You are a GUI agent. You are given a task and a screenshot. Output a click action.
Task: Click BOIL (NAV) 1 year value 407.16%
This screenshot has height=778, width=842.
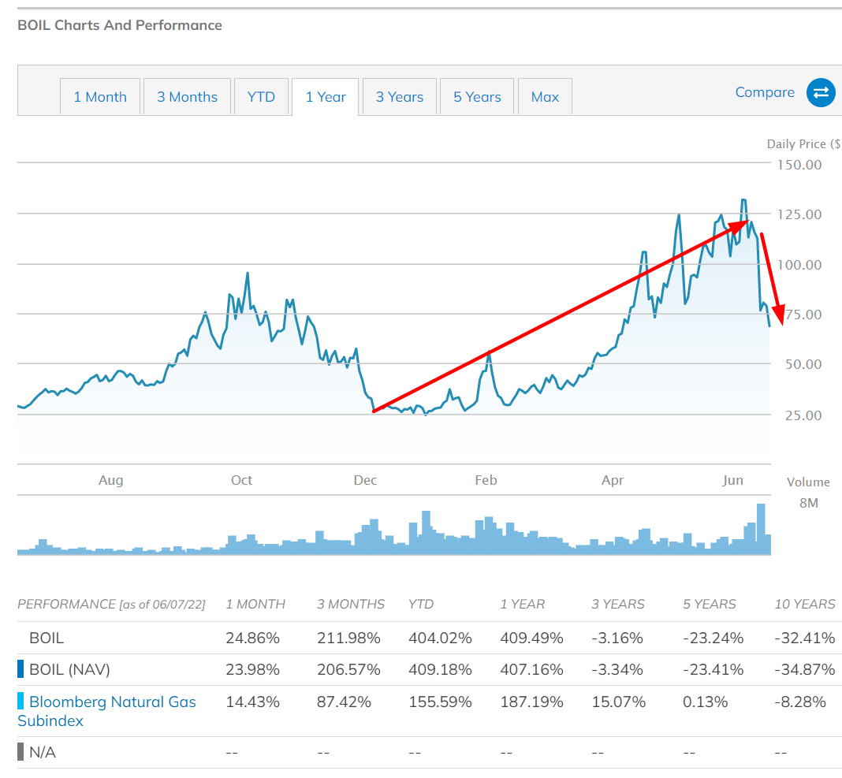(x=531, y=669)
